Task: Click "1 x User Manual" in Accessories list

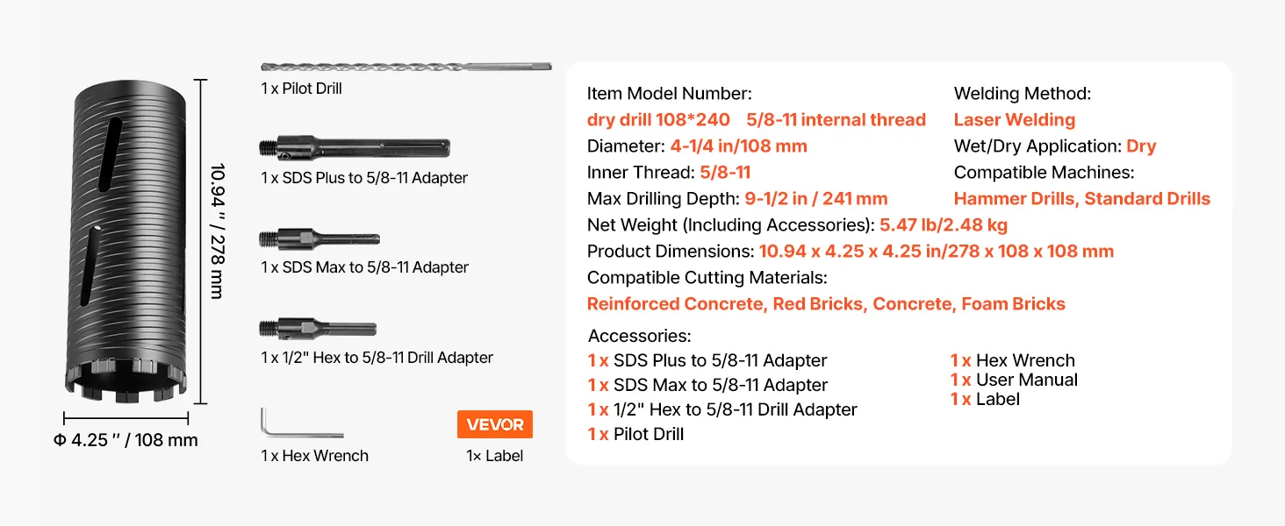Action: (1014, 380)
